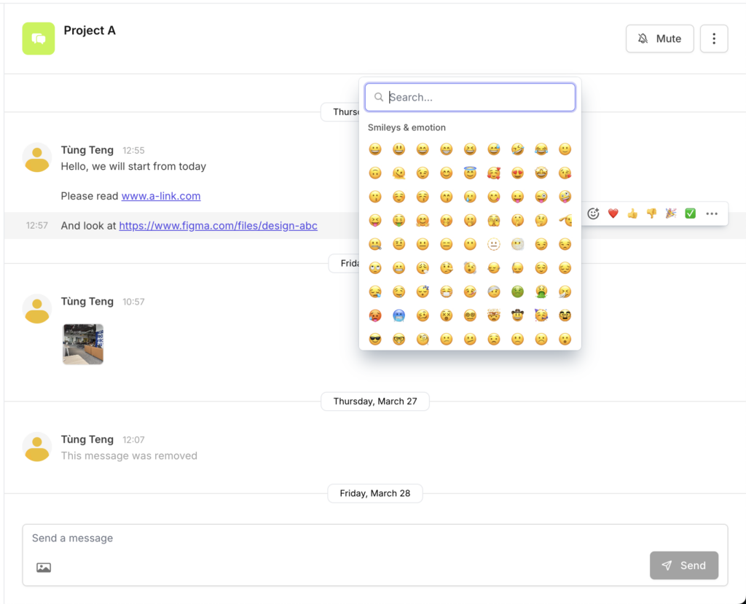This screenshot has width=746, height=604.
Task: React with the thumbs down emoji
Action: 651,213
